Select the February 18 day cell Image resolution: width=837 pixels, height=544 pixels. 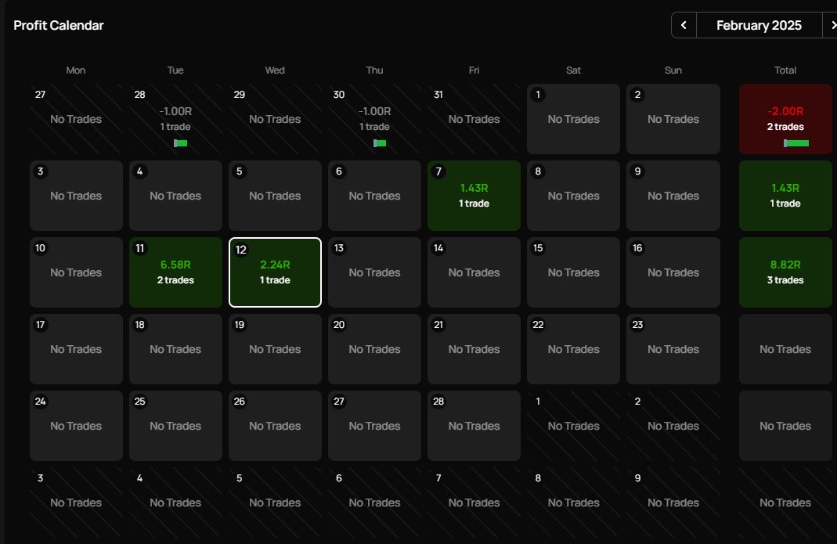coord(175,349)
